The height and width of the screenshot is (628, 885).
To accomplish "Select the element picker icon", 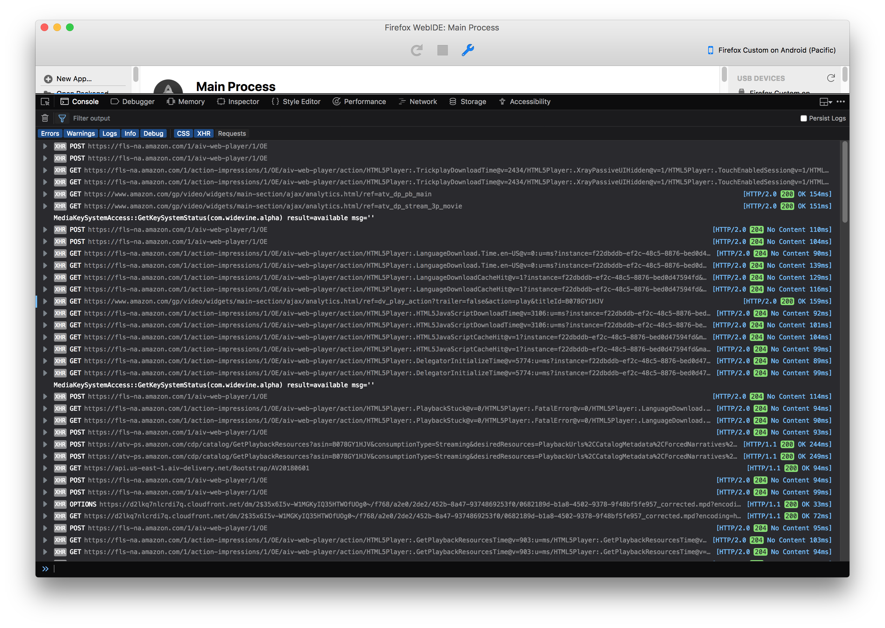I will (x=45, y=101).
